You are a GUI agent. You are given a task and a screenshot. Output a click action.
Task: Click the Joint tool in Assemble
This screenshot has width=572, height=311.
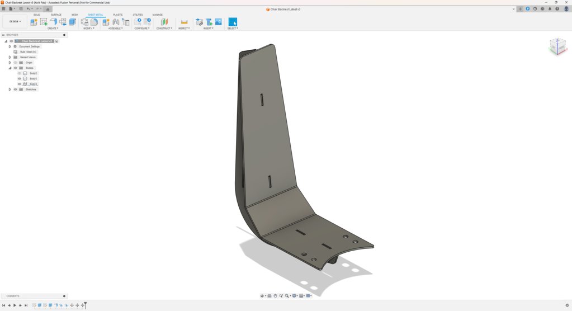[116, 22]
